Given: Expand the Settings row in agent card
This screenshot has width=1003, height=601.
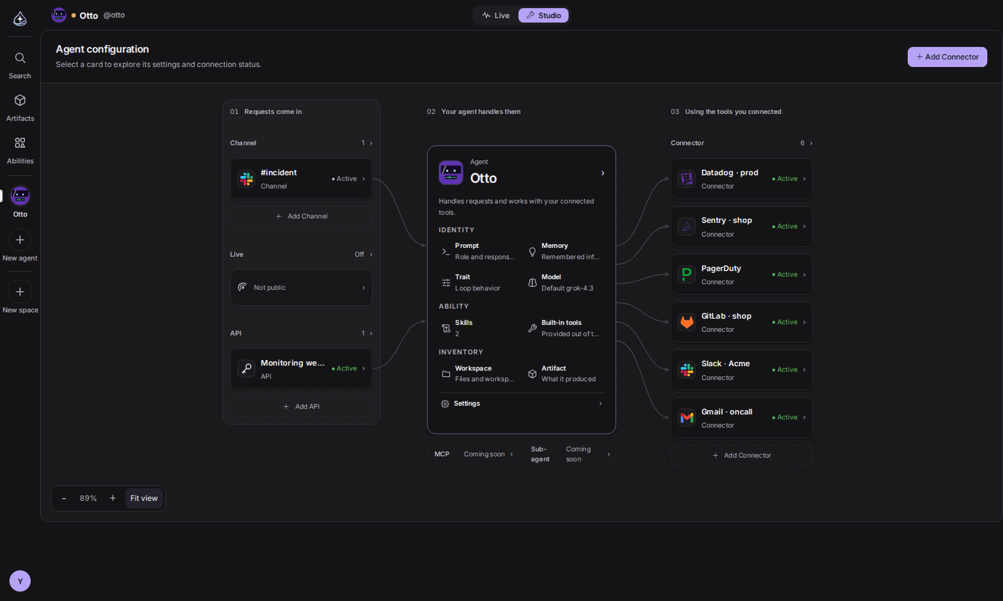Looking at the screenshot, I should click(x=522, y=404).
